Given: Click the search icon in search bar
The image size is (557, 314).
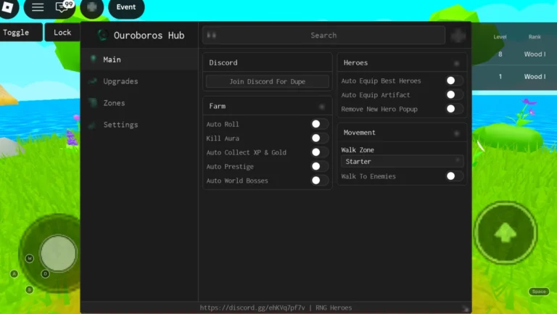Looking at the screenshot, I should [x=211, y=35].
